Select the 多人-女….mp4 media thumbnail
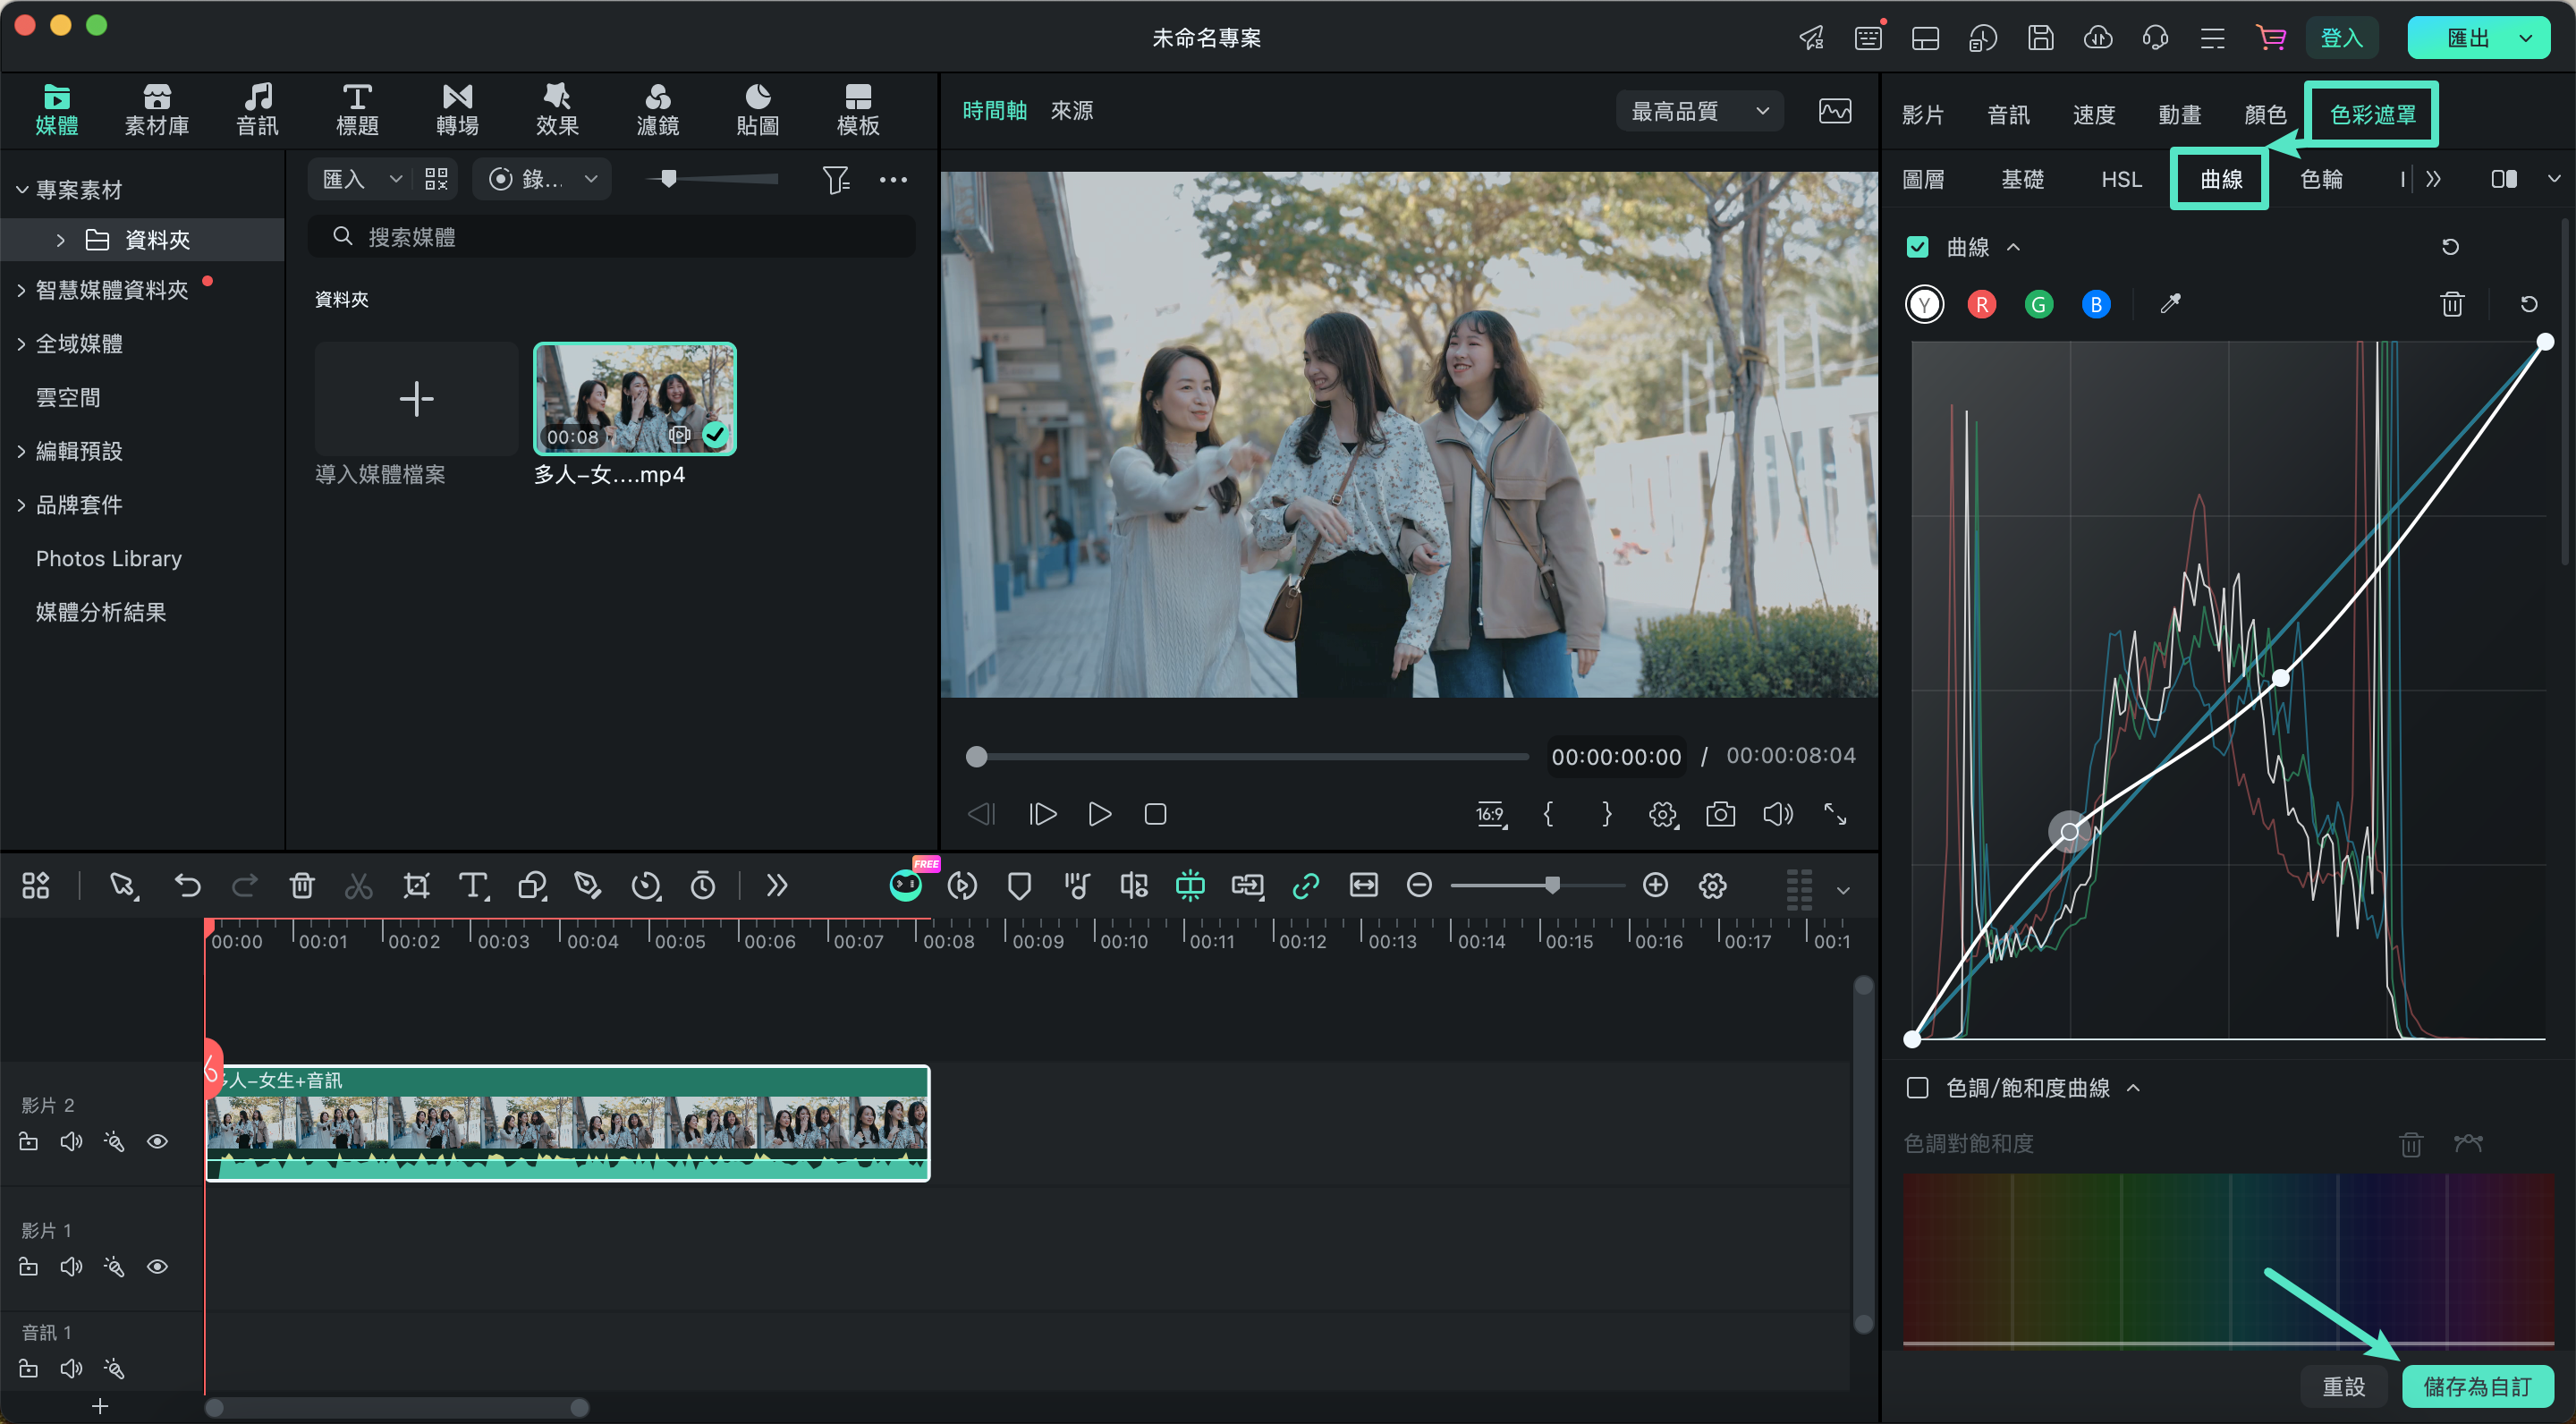The width and height of the screenshot is (2576, 1424). [635, 399]
